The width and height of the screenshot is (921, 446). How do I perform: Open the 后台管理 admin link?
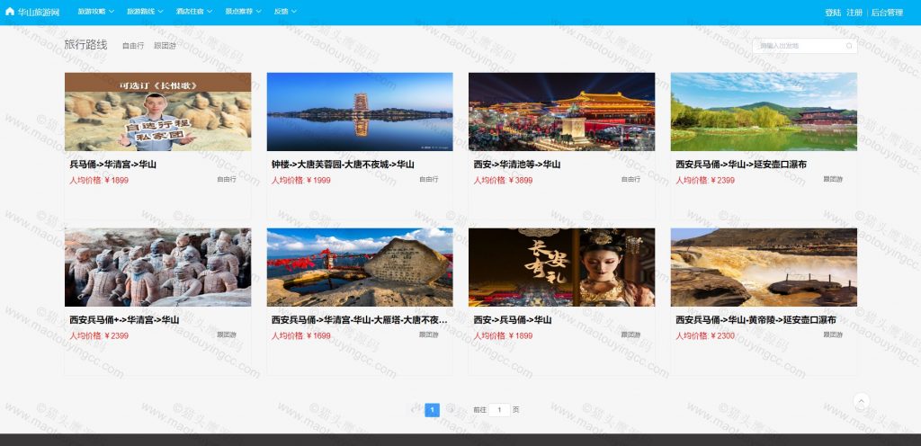[887, 13]
